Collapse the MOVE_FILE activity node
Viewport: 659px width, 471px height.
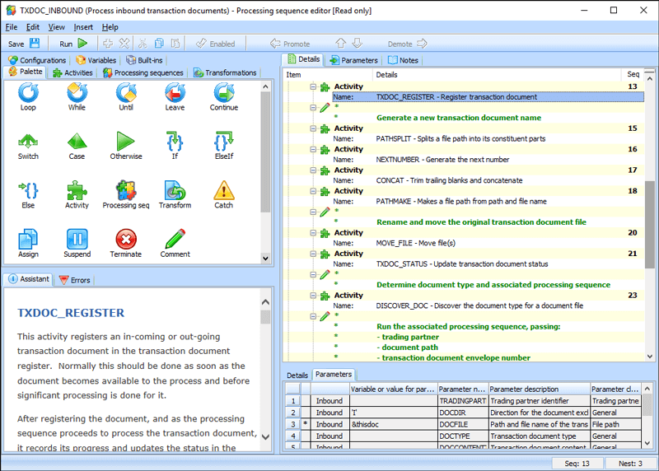[313, 233]
